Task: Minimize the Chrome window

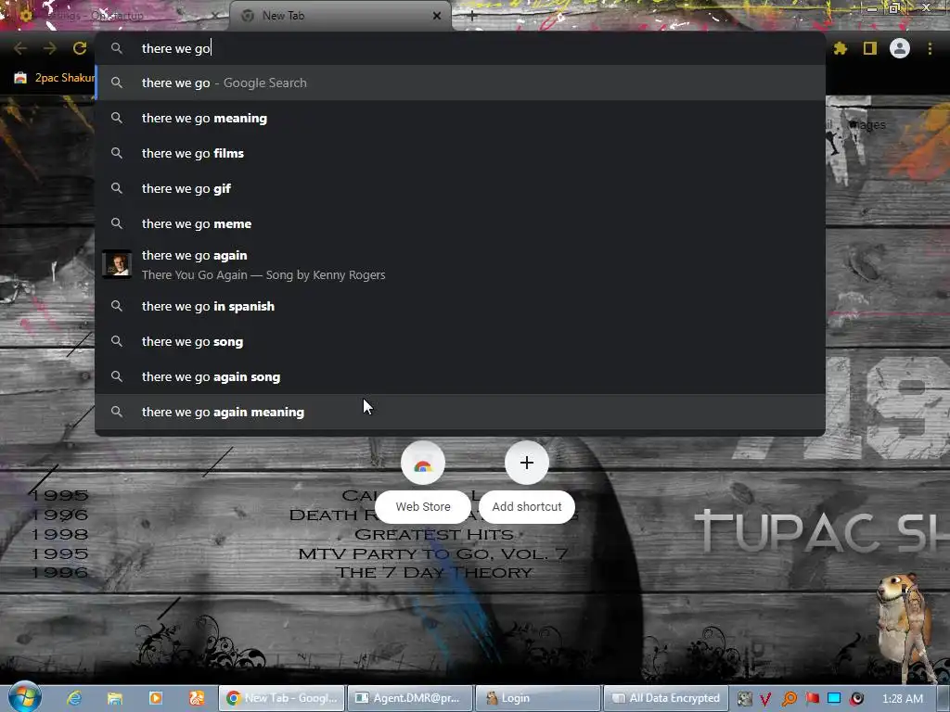Action: click(872, 7)
